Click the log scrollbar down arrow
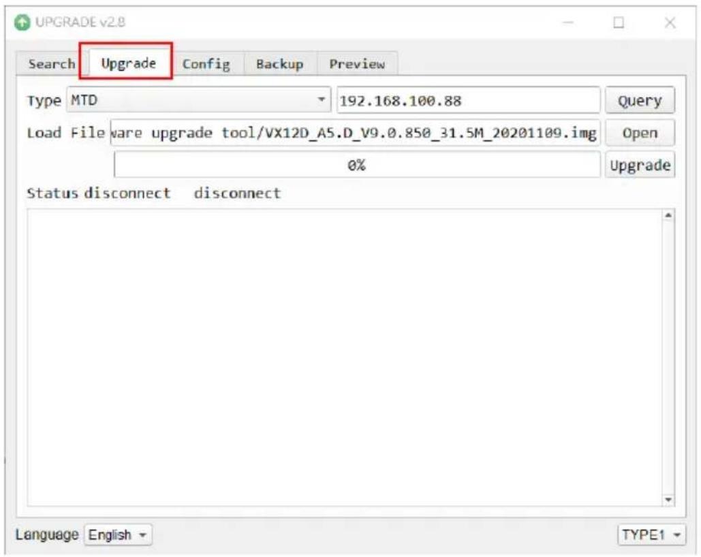Viewport: 701px width, 557px height. (668, 499)
